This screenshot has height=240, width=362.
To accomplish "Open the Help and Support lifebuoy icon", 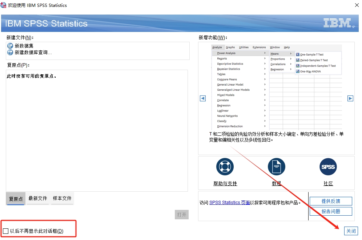I will click(x=225, y=167).
